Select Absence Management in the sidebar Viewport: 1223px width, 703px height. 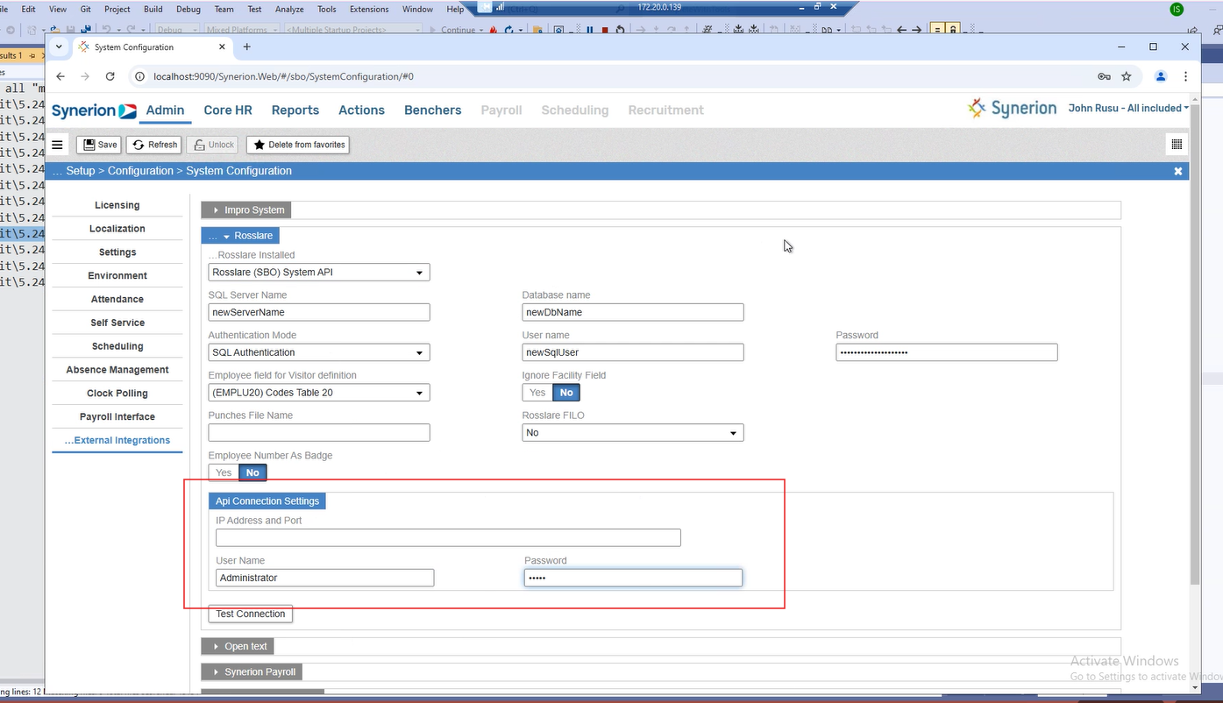tap(117, 370)
